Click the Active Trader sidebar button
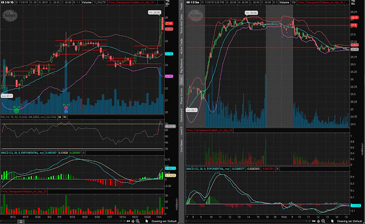The width and height of the screenshot is (365, 224). [x=181, y=46]
